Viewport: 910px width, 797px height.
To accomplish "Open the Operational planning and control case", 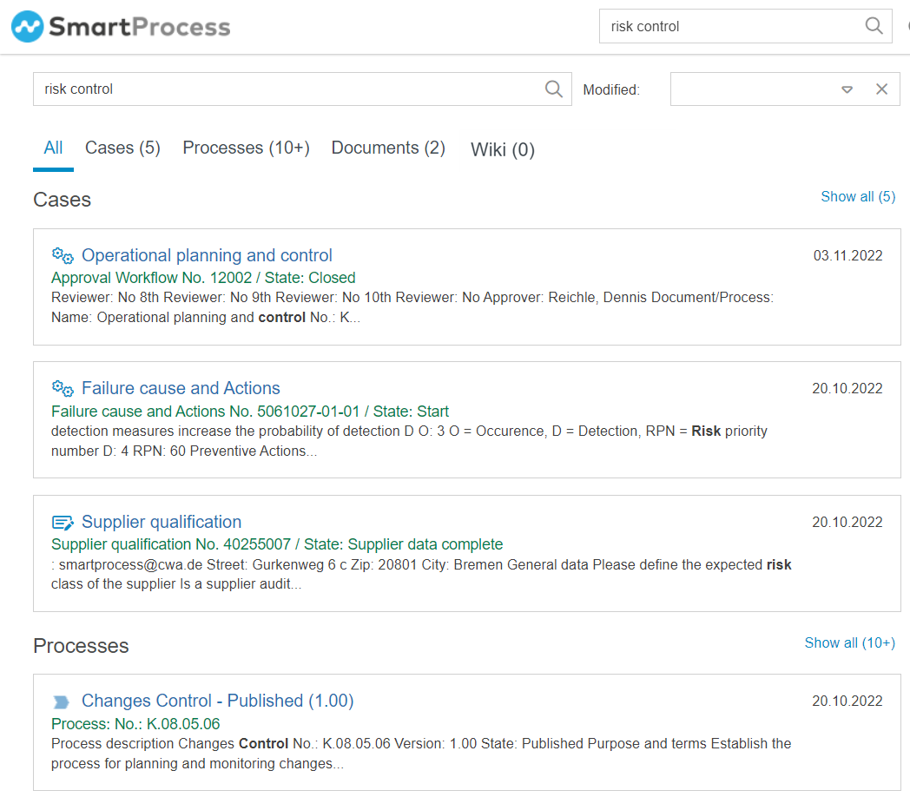I will click(x=207, y=255).
